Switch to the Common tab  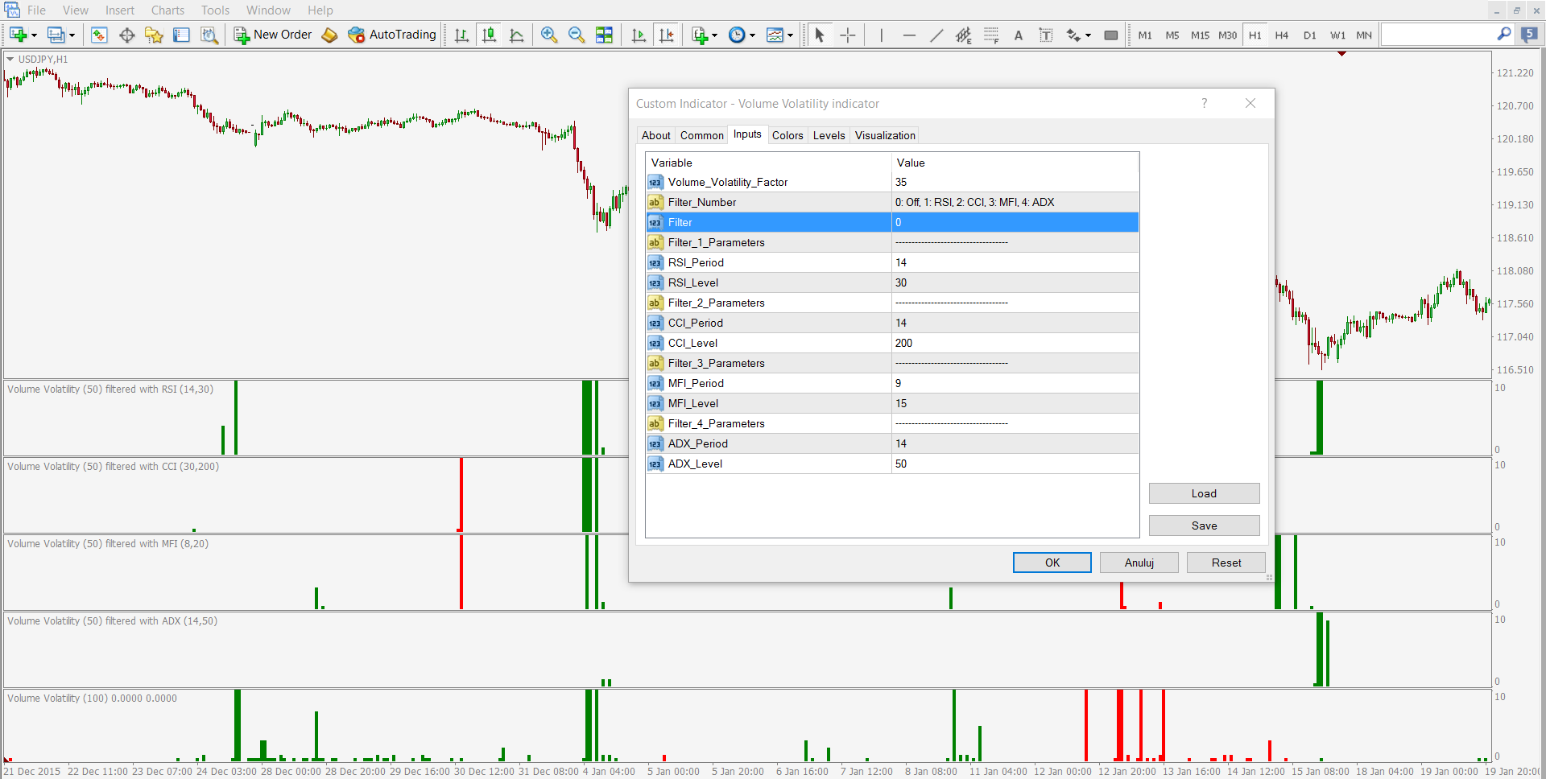701,135
